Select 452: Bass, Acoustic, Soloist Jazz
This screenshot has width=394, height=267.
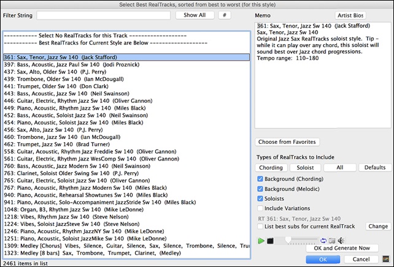point(126,115)
